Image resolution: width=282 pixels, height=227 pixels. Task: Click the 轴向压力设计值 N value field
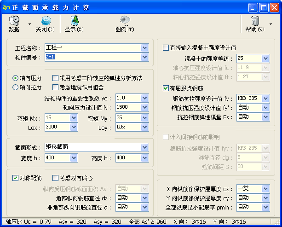128,107
